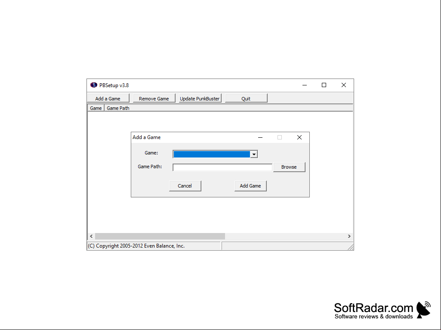Minimize the Add a Game dialog
Viewport: 441px width, 330px height.
tap(260, 137)
